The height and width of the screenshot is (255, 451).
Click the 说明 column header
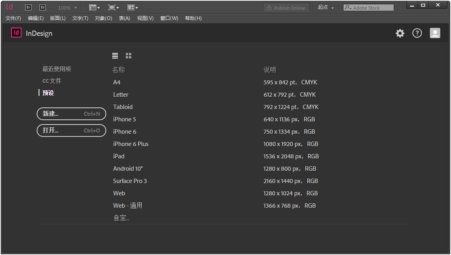click(269, 70)
